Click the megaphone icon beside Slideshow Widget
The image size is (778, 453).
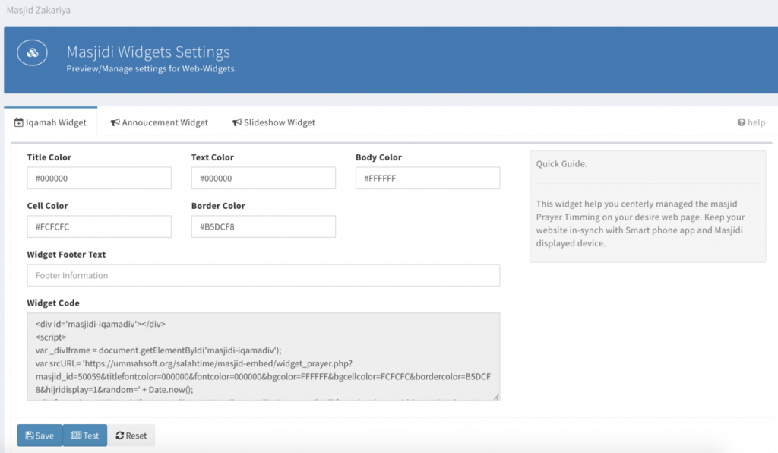point(237,122)
